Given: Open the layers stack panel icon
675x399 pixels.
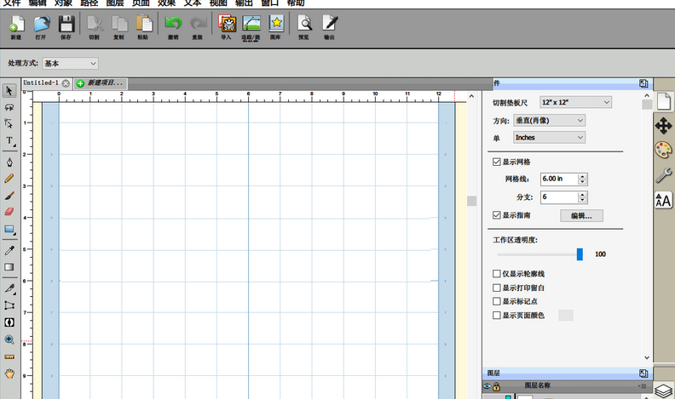Looking at the screenshot, I should (x=663, y=390).
